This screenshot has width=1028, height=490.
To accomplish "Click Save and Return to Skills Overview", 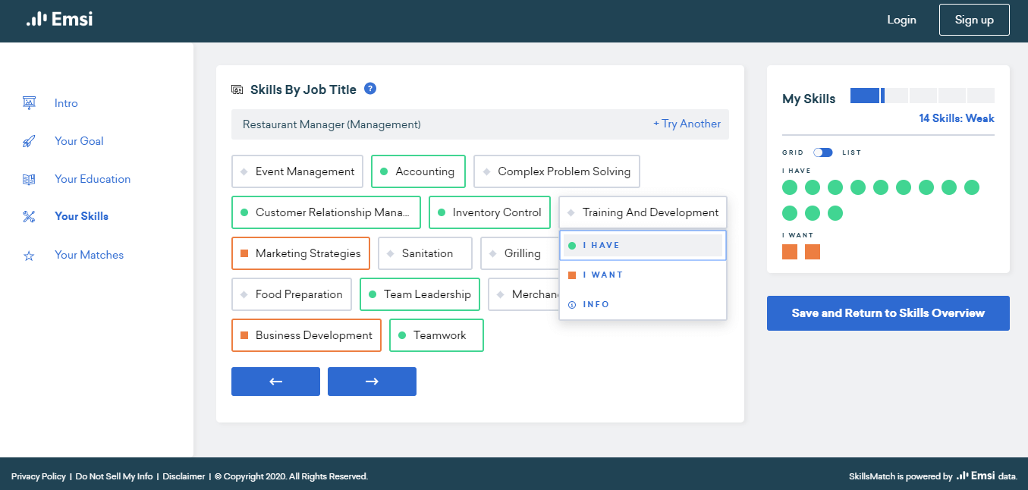I will (x=888, y=313).
